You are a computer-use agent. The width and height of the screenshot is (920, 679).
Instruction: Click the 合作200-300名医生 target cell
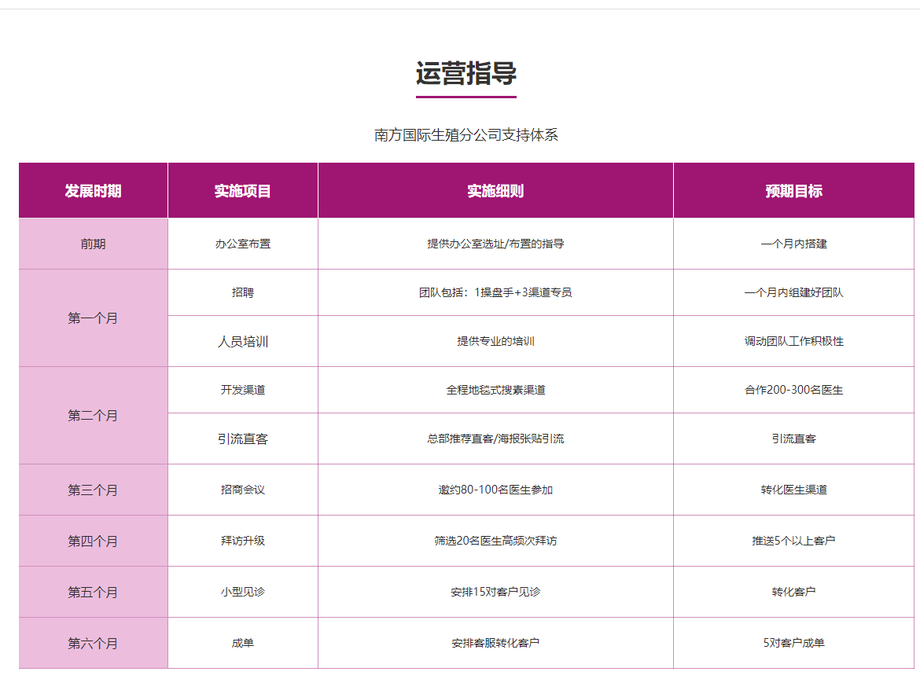[x=796, y=390]
